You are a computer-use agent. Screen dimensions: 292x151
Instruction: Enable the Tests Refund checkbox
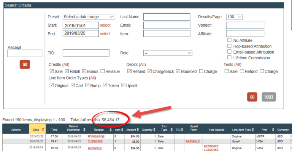pos(242,71)
